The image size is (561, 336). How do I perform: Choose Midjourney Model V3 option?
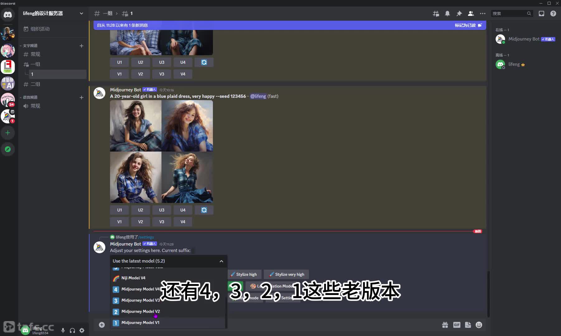point(168,300)
